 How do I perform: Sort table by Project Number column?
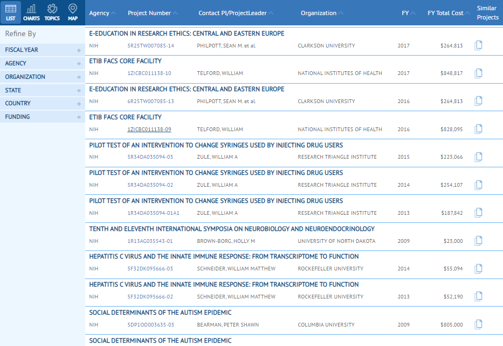(x=153, y=13)
